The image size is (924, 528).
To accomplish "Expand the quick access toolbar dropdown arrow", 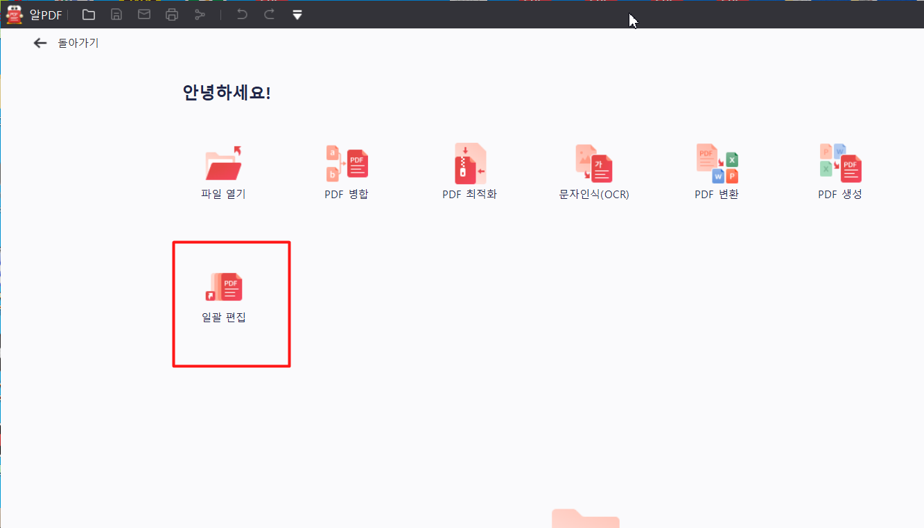I will (x=297, y=15).
